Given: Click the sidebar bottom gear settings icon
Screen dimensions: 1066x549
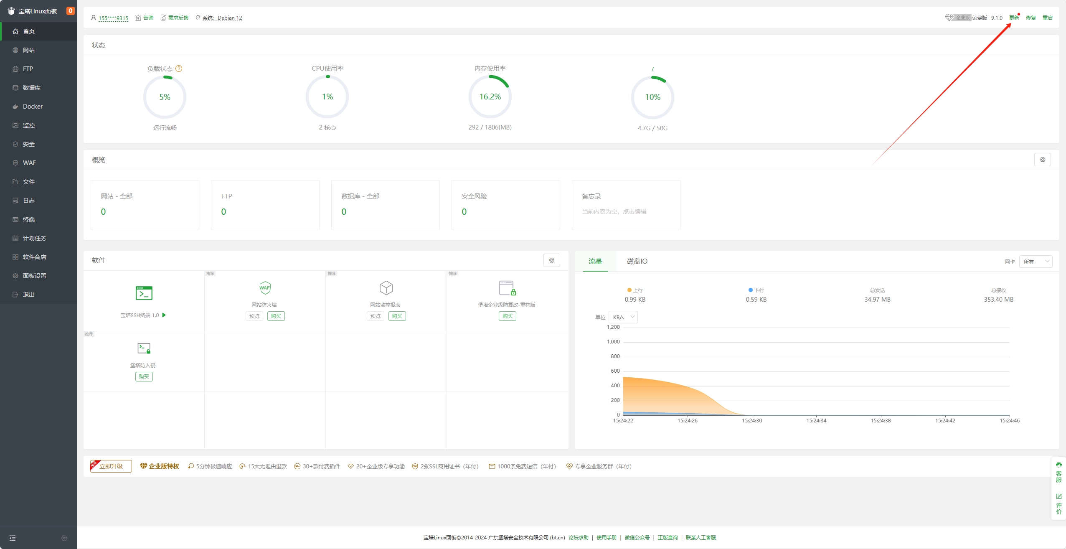Looking at the screenshot, I should pos(64,538).
